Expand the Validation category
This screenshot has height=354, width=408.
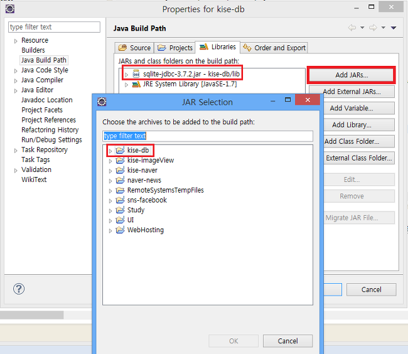pos(16,171)
